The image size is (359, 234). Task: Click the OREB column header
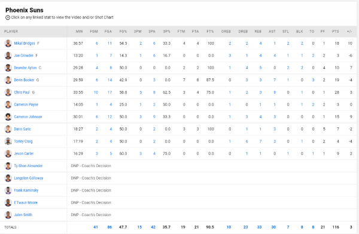click(x=226, y=31)
